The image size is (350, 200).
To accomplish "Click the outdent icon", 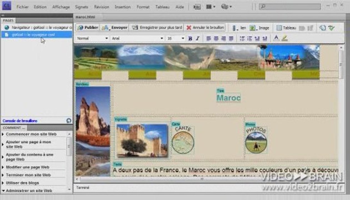I will click(257, 39).
